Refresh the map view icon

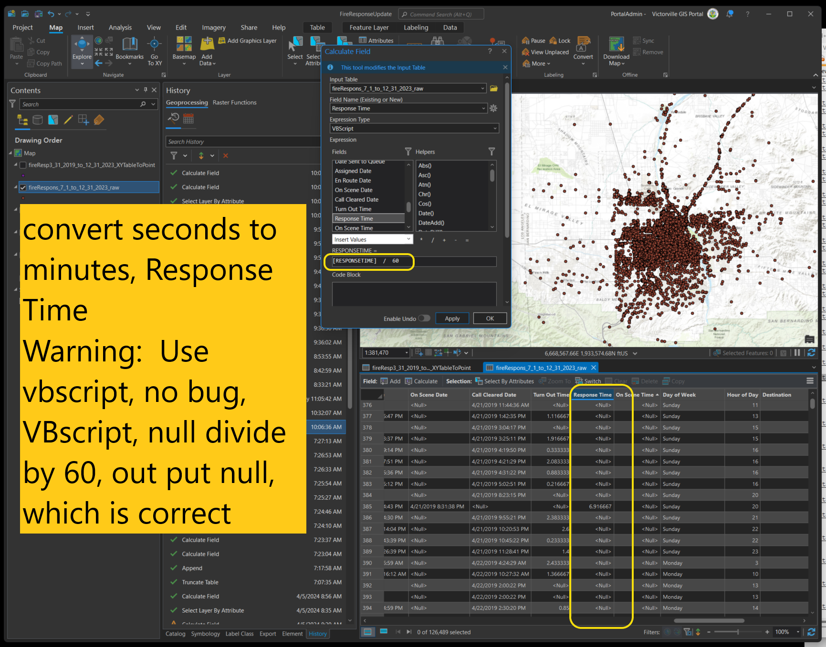[x=811, y=353]
